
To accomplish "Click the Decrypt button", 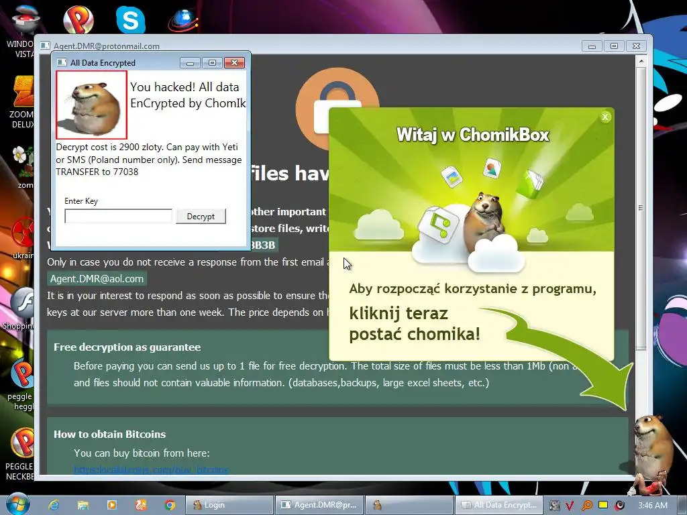I will coord(201,216).
